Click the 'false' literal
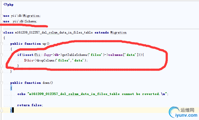 pos(37,105)
